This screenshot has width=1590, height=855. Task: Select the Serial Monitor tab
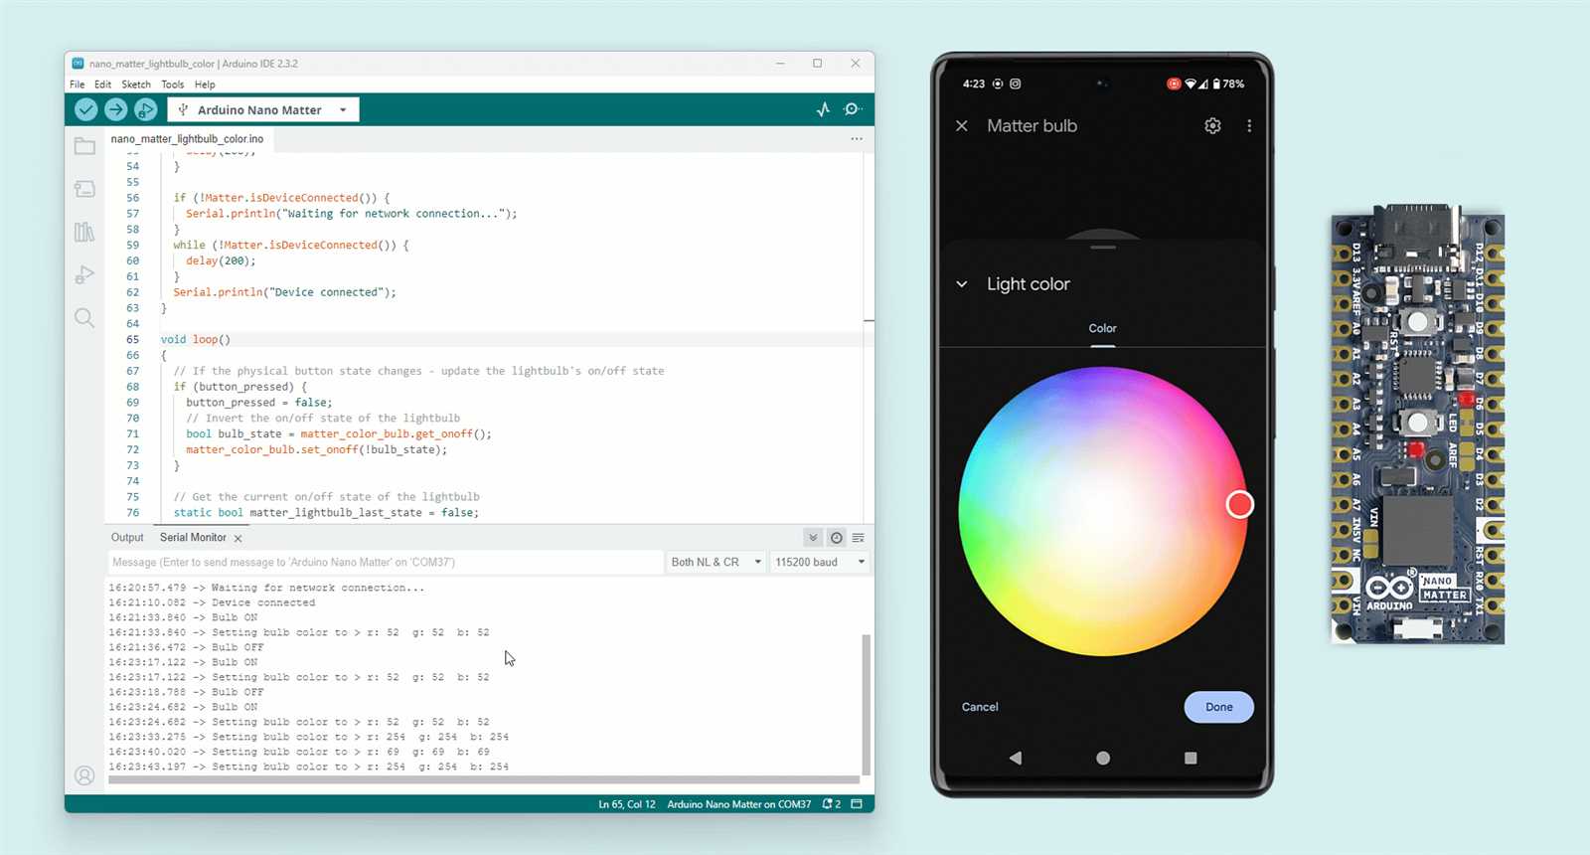point(193,538)
